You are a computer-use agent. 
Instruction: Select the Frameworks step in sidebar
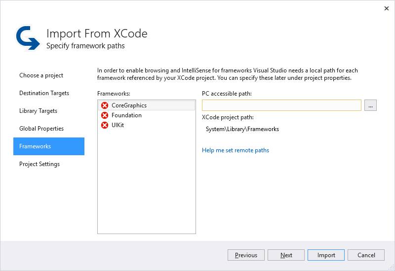coord(49,146)
